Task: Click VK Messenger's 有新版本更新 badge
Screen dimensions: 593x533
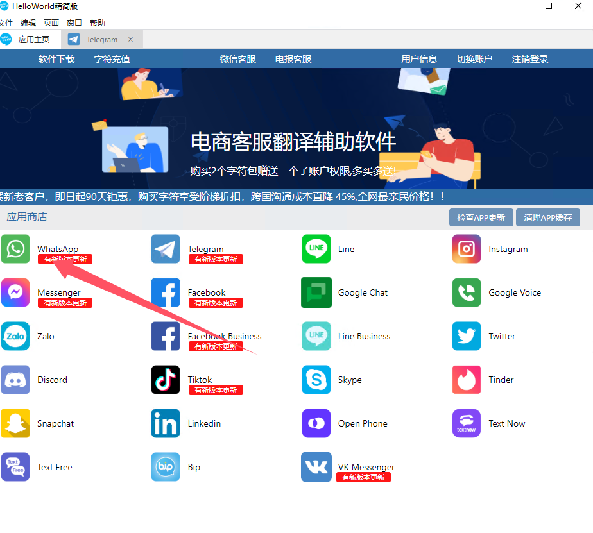Action: tap(363, 477)
